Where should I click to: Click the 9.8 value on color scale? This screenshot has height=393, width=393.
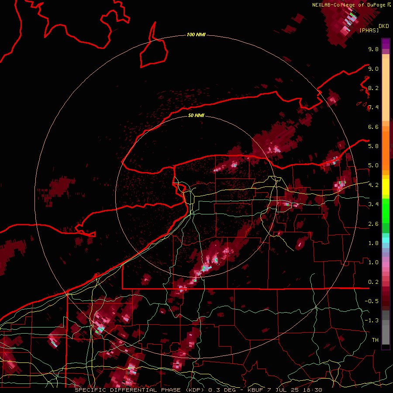[x=373, y=49]
